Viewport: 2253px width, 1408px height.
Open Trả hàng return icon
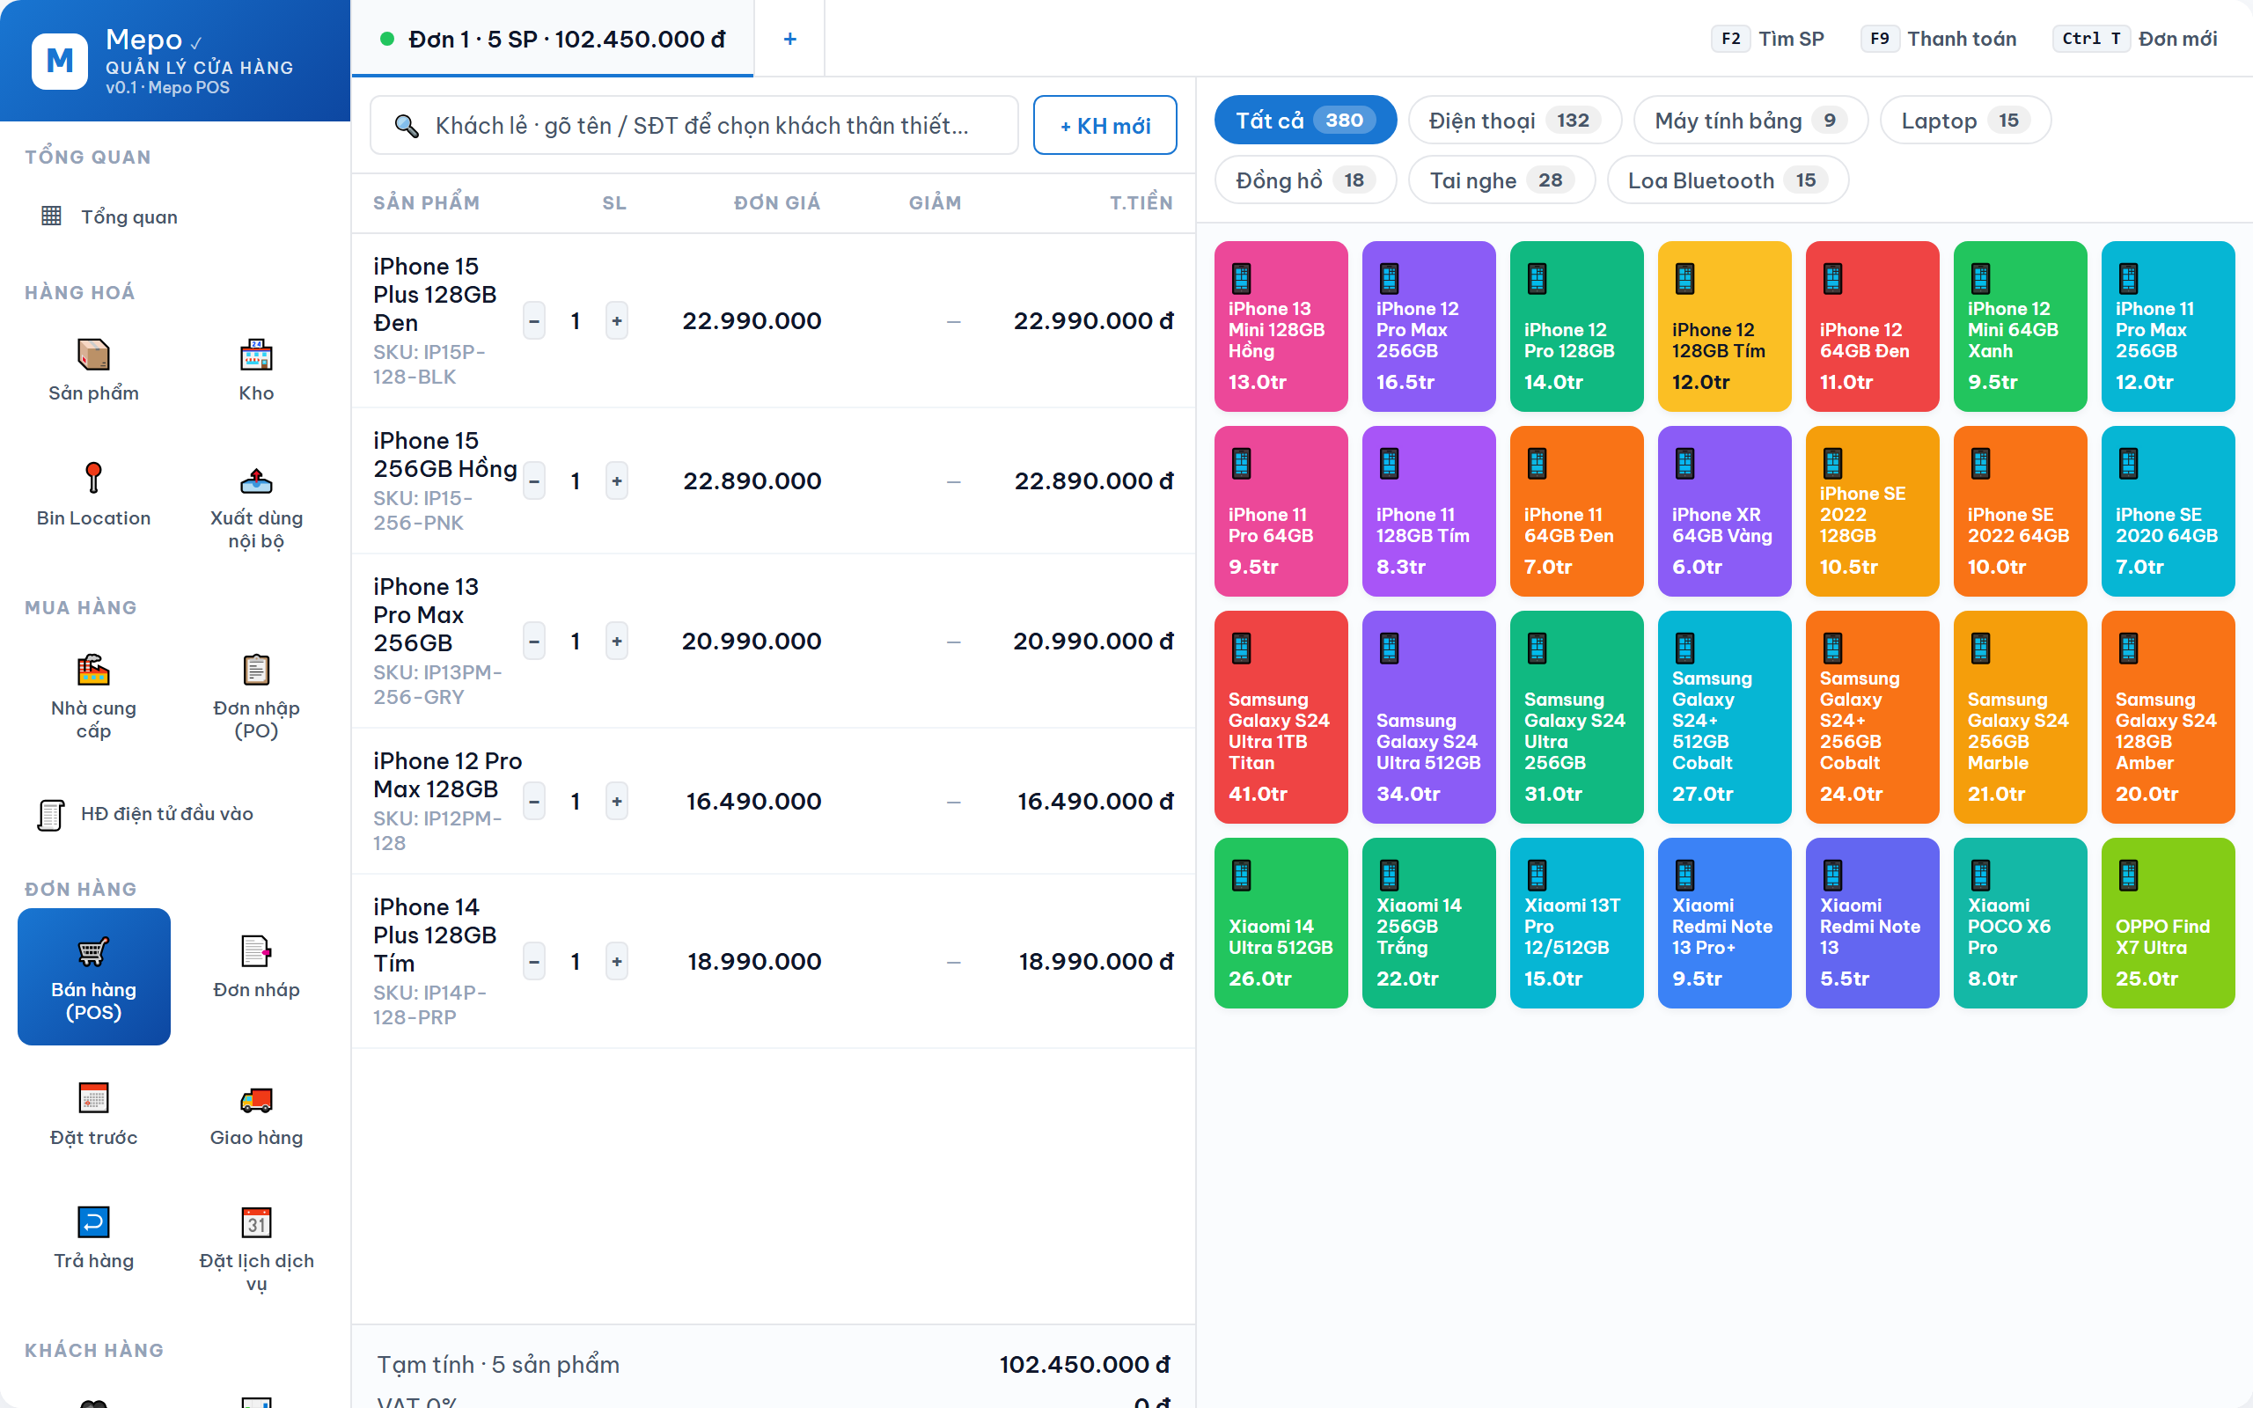click(x=93, y=1221)
